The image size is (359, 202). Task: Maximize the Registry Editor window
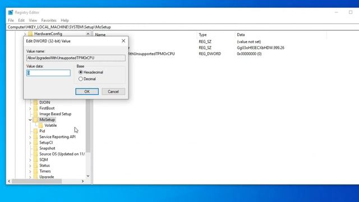(x=351, y=12)
